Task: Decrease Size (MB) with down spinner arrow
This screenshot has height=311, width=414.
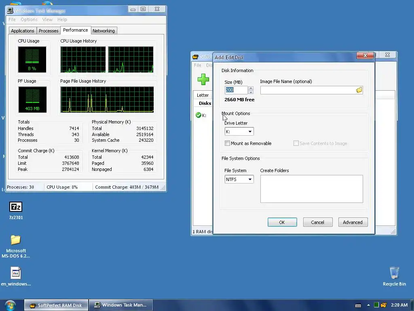Action: pyautogui.click(x=251, y=92)
